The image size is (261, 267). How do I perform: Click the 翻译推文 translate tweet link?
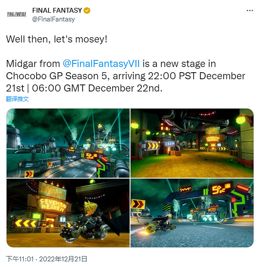(x=17, y=99)
